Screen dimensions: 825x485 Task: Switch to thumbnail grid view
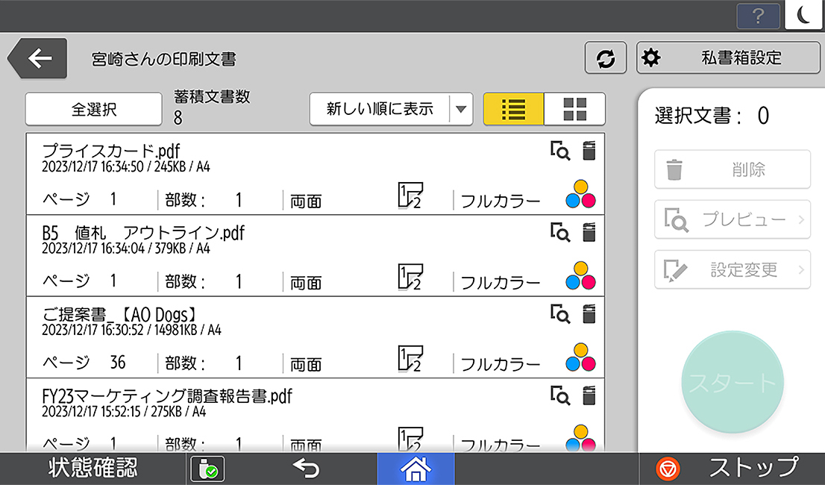point(575,109)
